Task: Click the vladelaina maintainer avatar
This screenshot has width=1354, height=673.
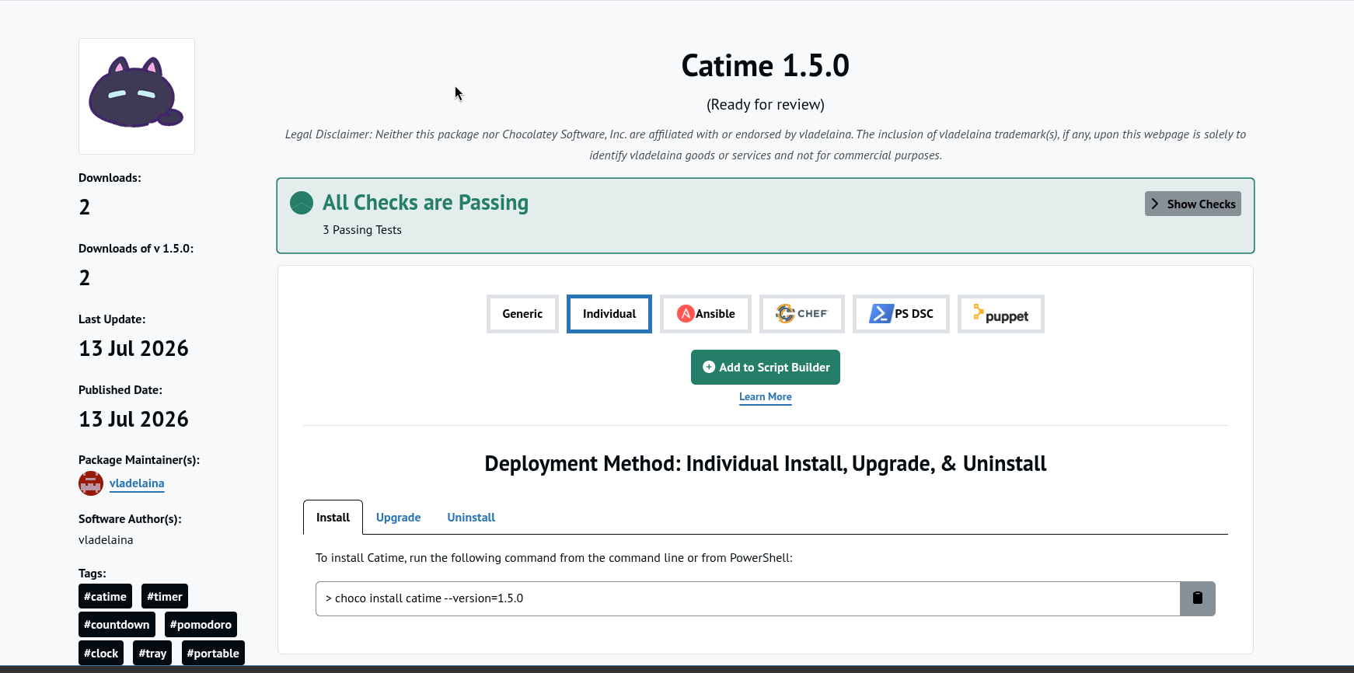Action: pos(91,483)
